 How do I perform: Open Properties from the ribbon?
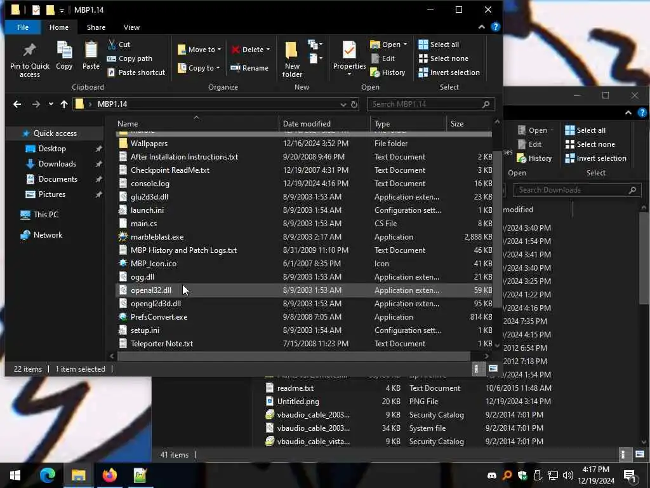point(350,58)
